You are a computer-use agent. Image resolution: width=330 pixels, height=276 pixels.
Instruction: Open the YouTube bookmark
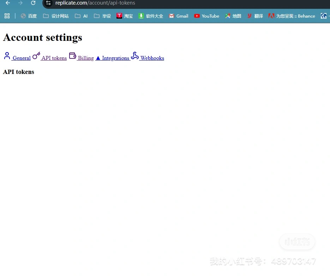click(206, 16)
